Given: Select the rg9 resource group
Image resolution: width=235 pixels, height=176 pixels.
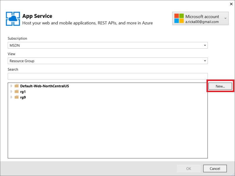Looking at the screenshot, I should (x=23, y=97).
